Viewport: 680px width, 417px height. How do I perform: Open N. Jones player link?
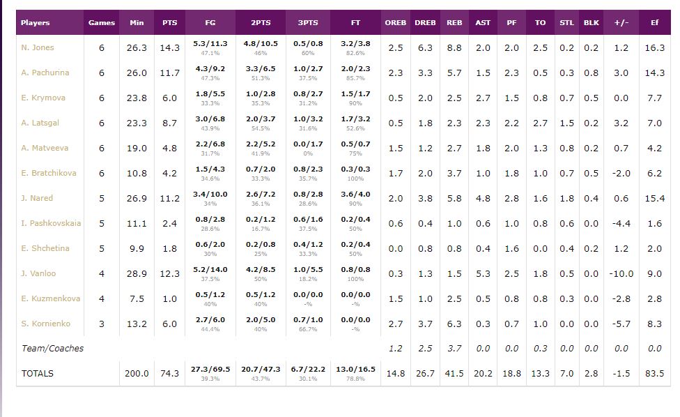pyautogui.click(x=38, y=47)
